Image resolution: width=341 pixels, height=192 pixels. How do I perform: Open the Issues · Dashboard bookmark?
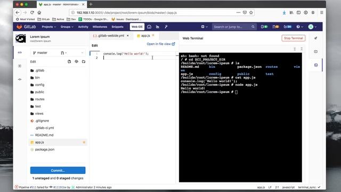(126, 19)
